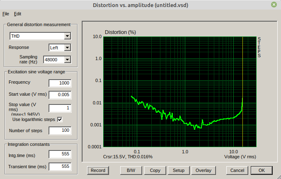Click the 'Left' response value
Screen dimensions: 281x179
click(x=54, y=48)
